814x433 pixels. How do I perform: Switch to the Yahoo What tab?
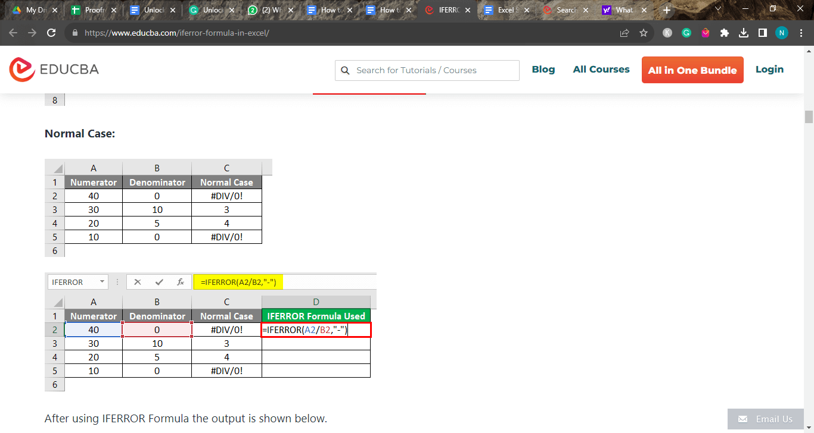pos(623,10)
